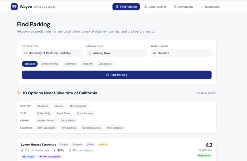
Task: Toggle the Student Permit filter
Action: (x=46, y=120)
